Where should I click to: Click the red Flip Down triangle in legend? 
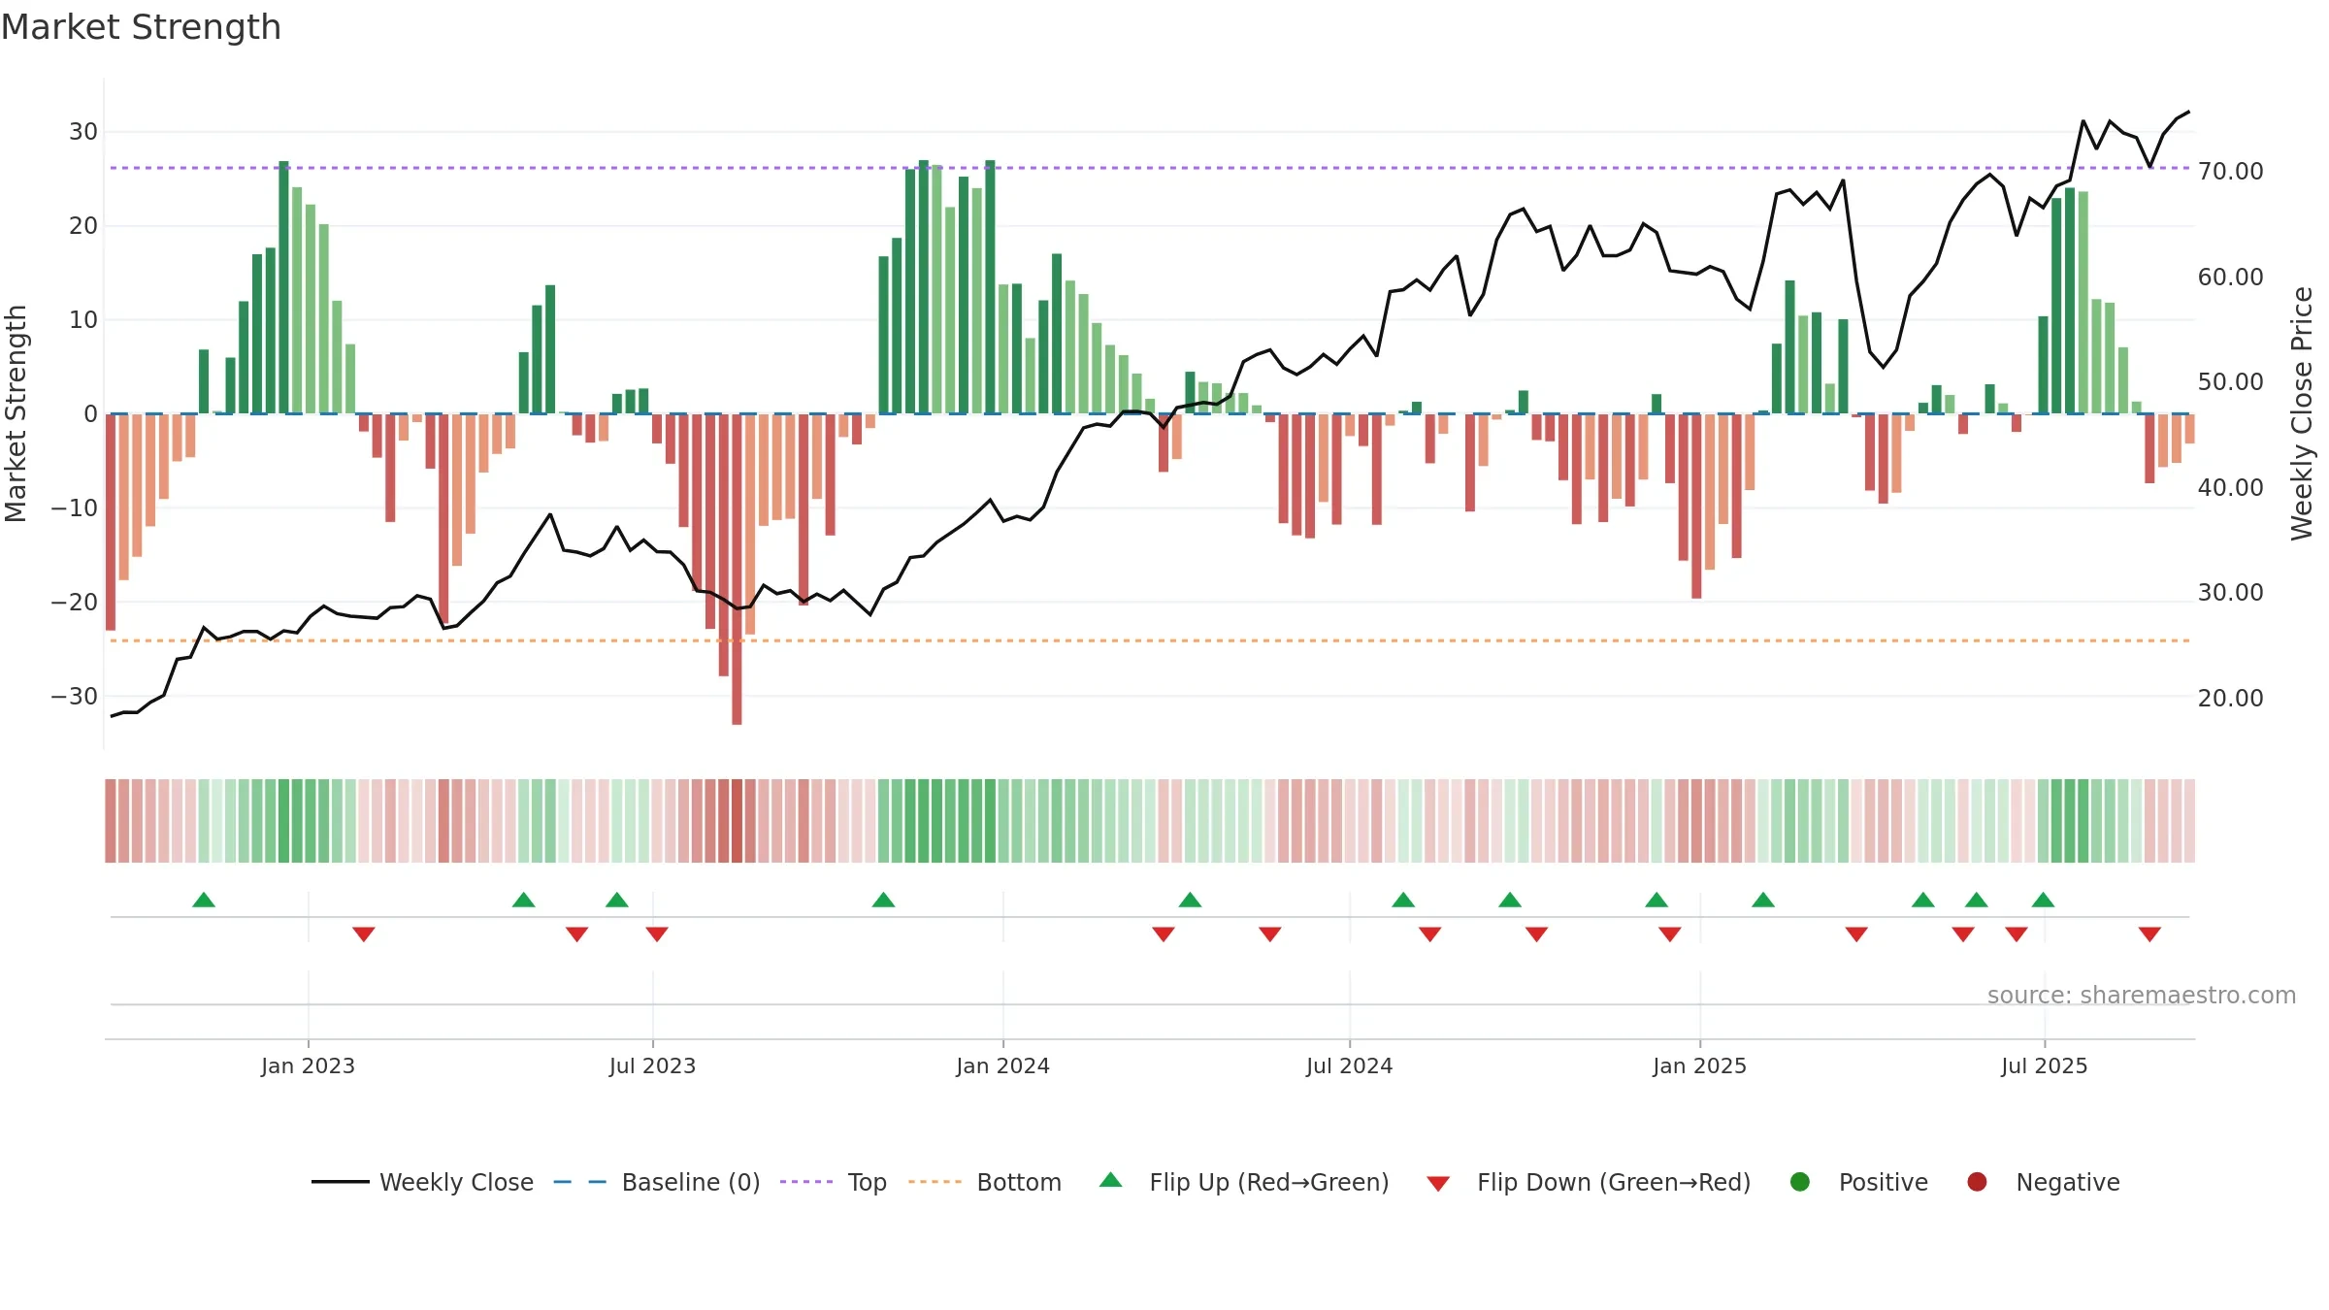click(x=1438, y=1184)
